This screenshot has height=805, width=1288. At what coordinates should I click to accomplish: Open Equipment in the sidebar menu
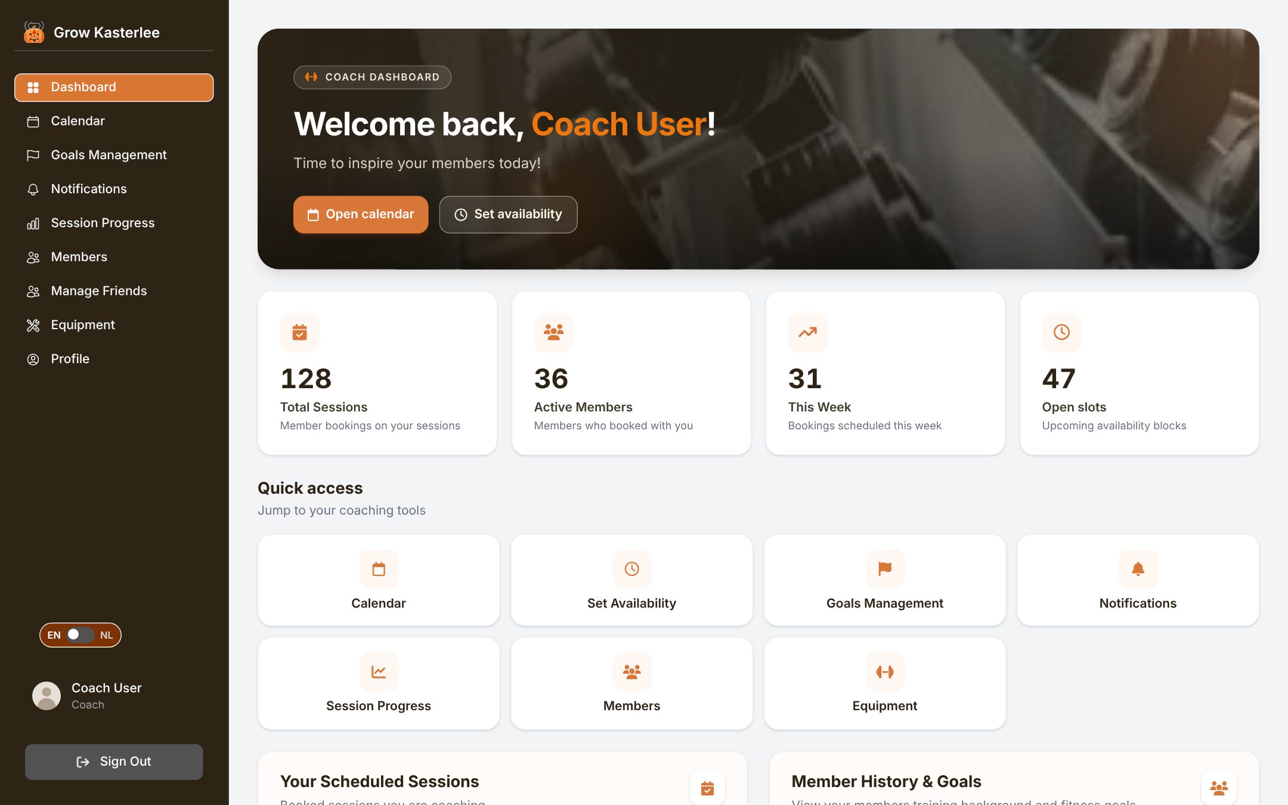click(x=114, y=325)
